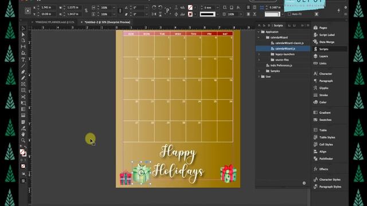Image resolution: width=367 pixels, height=206 pixels.
Task: Toggle the constrain scale proportions link
Action: pos(120,11)
